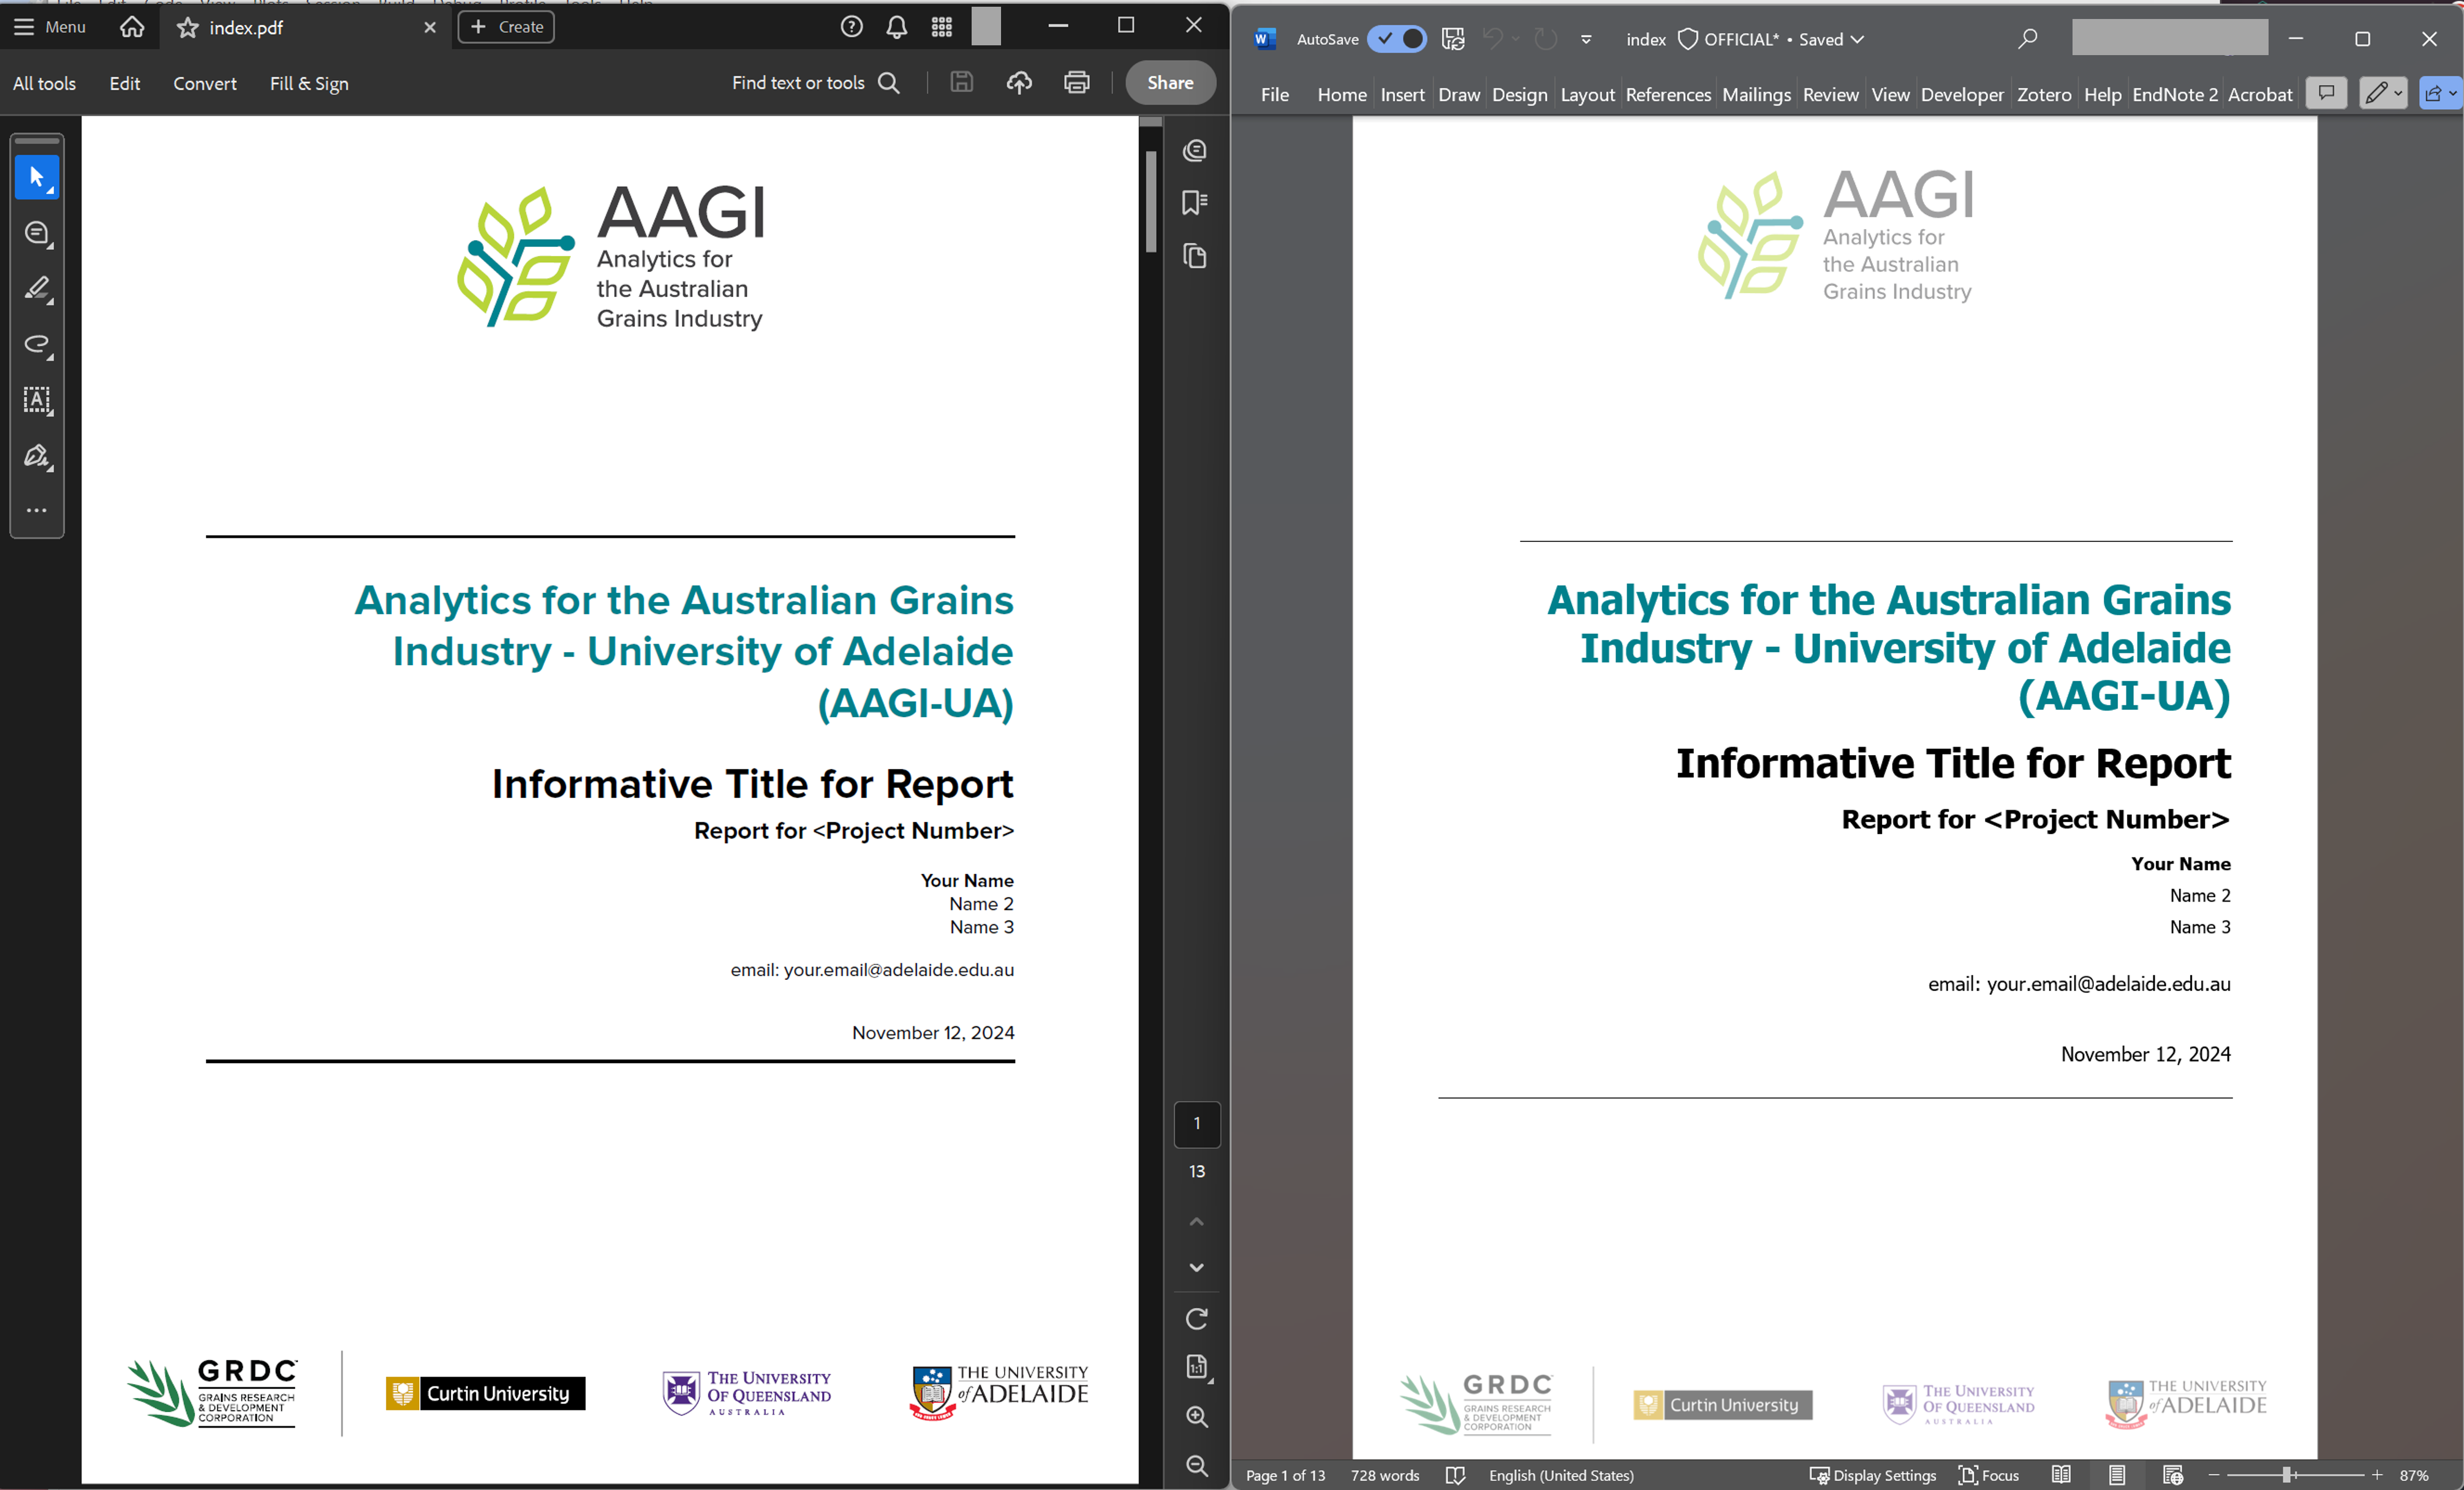Click the upload to cloud icon in Acrobat
The width and height of the screenshot is (2464, 1490).
click(1018, 83)
